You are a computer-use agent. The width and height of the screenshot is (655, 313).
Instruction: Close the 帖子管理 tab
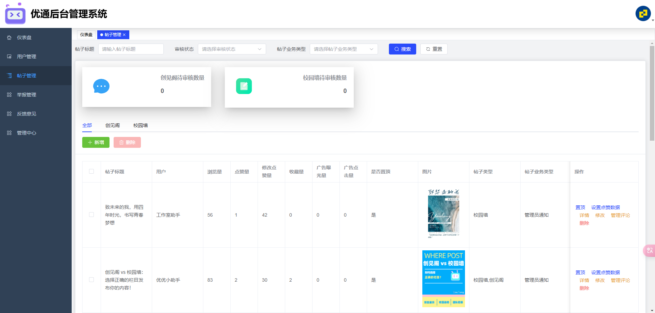point(125,35)
